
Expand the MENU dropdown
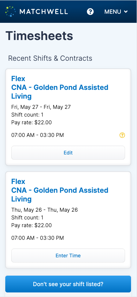116,12
